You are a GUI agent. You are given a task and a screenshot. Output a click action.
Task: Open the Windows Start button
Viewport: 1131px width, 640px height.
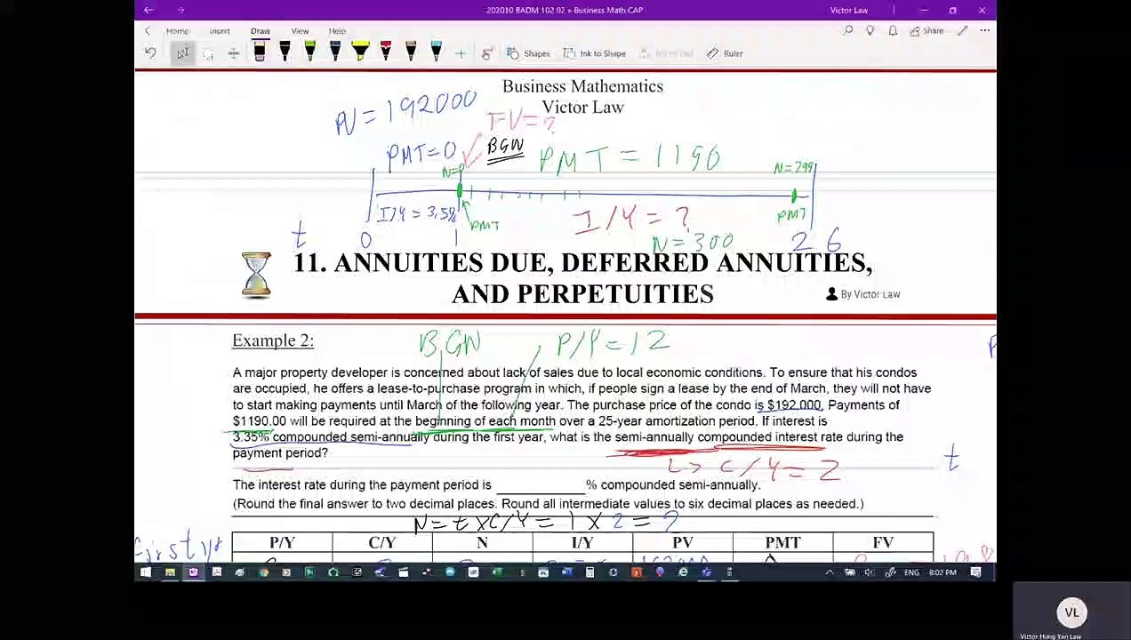coord(146,572)
